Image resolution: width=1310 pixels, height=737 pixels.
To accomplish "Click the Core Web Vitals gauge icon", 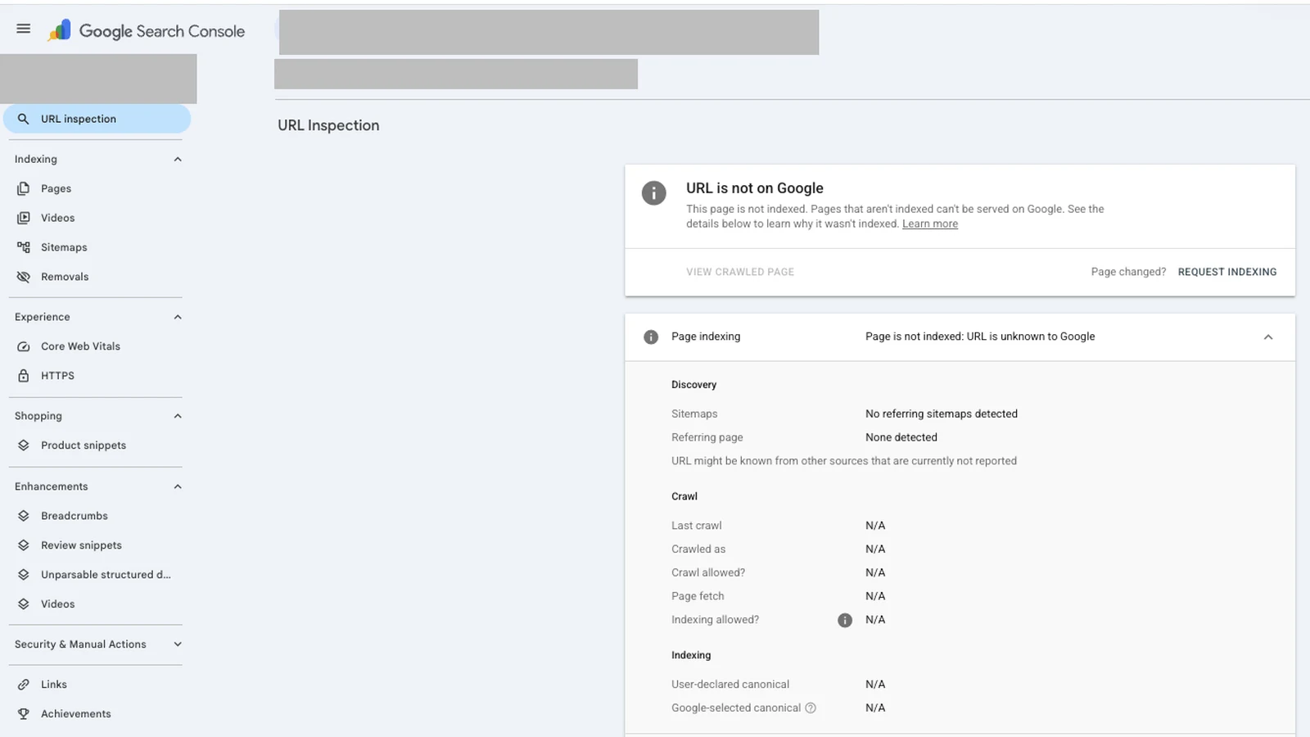I will click(24, 346).
